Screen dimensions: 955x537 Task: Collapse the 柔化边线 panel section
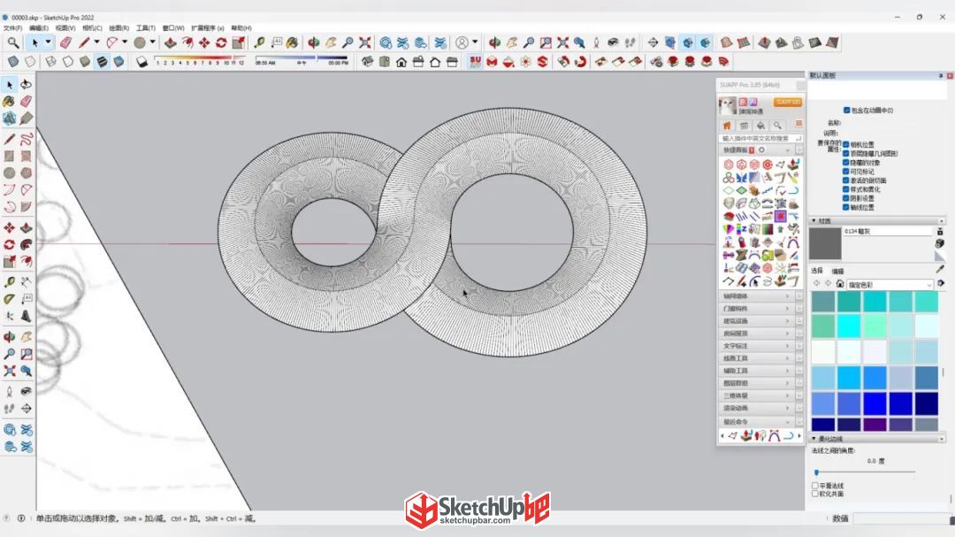[x=814, y=439]
